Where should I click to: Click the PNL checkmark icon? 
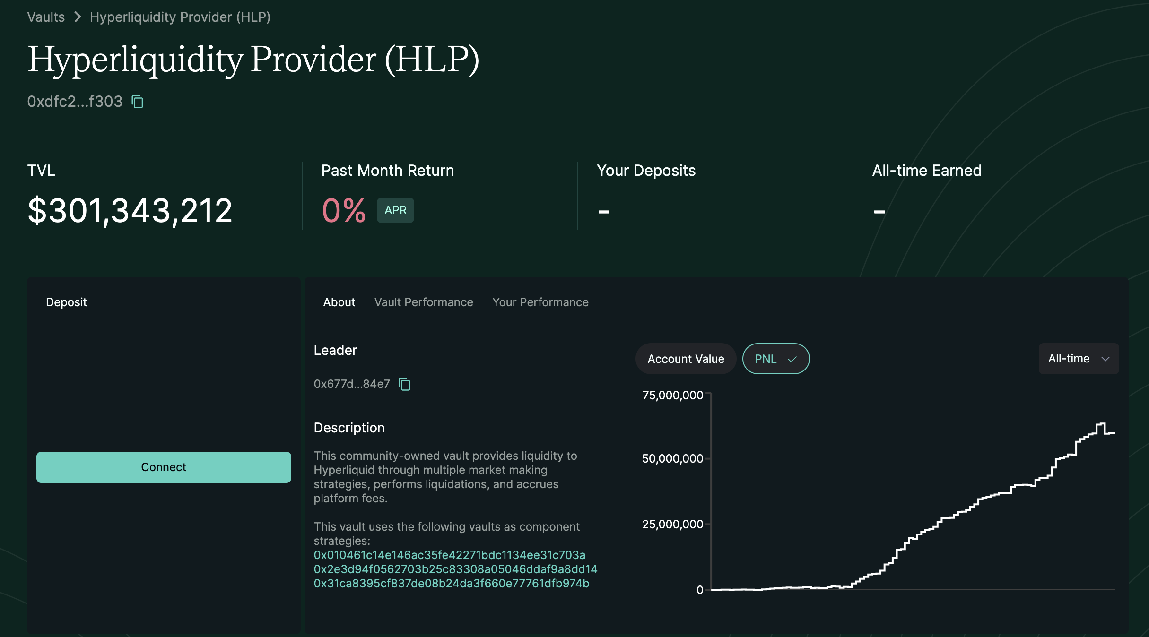click(x=792, y=359)
